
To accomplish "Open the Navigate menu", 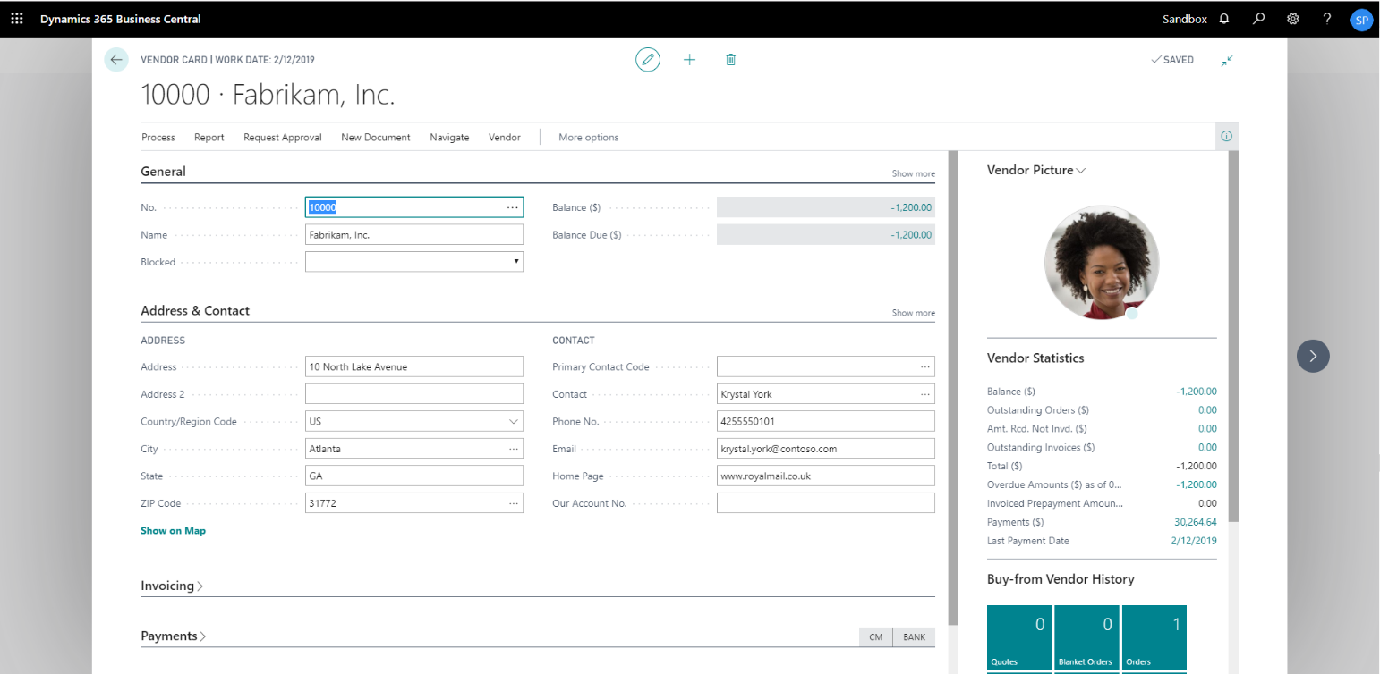I will 449,138.
